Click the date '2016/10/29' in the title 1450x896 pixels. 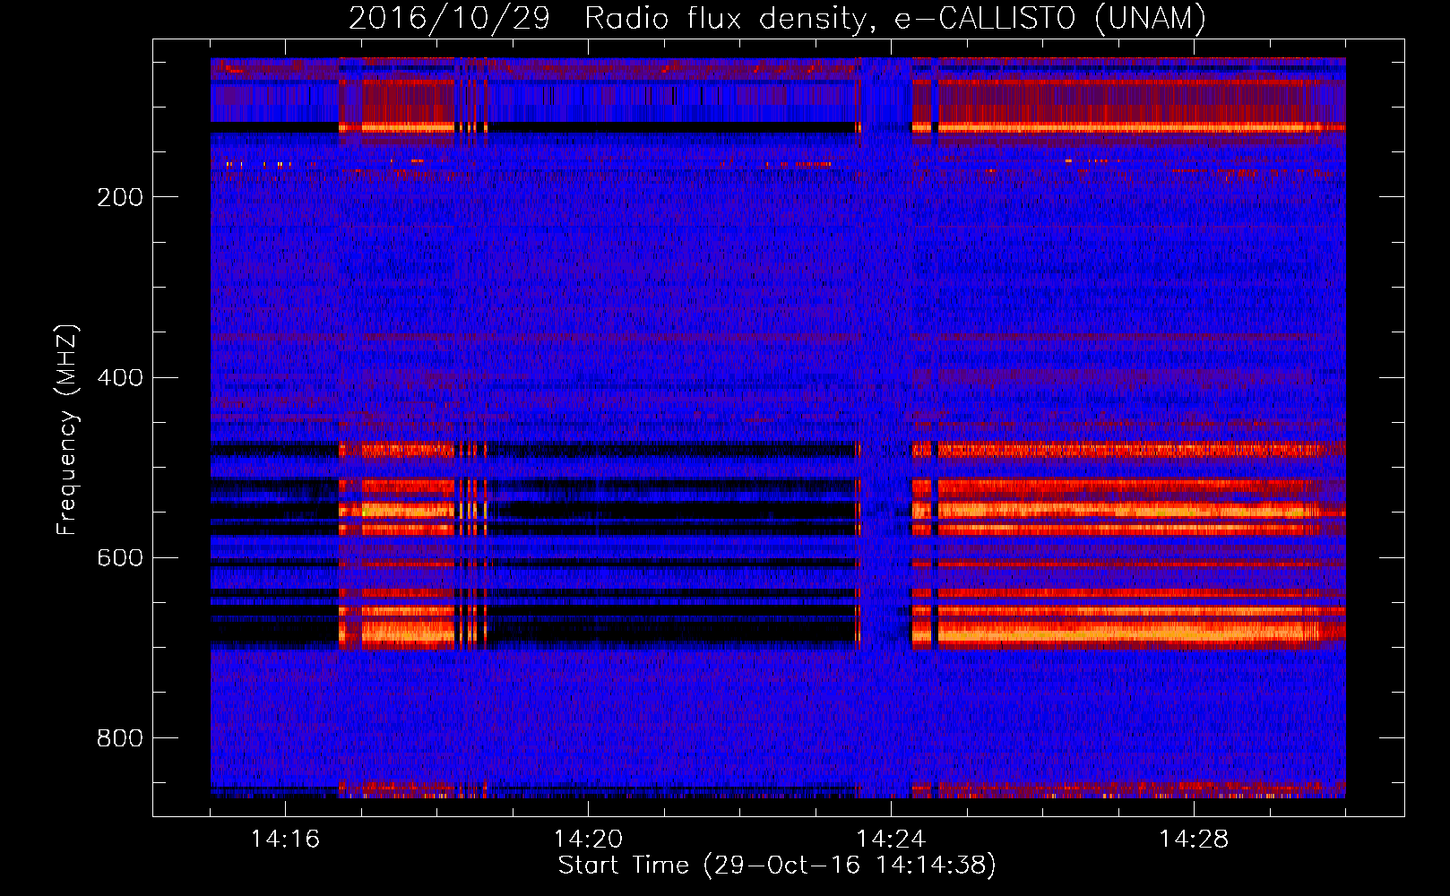coord(449,18)
